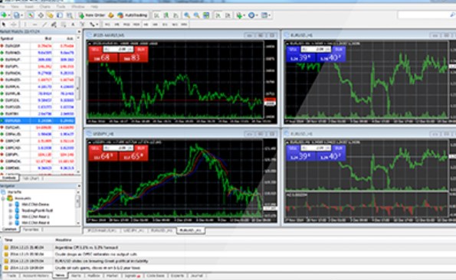Open the Profiles dropdown arrow
This screenshot has height=280, width=456.
21,15
